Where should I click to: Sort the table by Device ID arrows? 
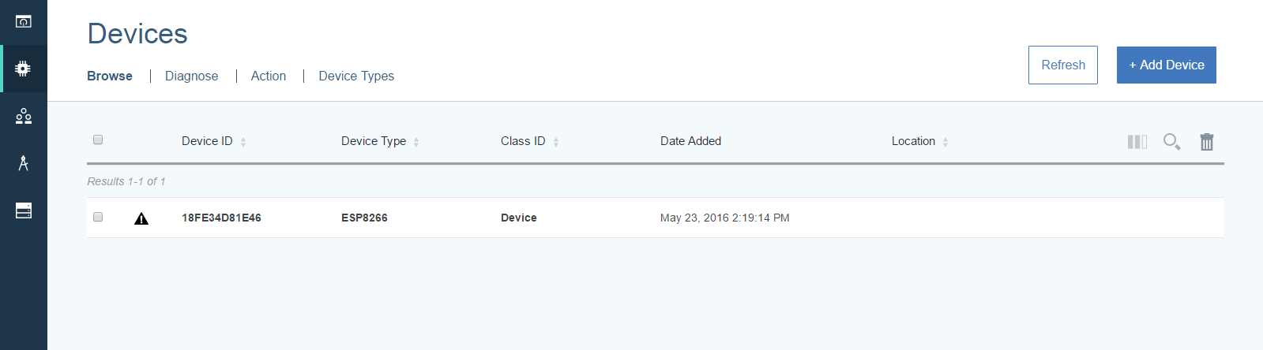(x=243, y=142)
